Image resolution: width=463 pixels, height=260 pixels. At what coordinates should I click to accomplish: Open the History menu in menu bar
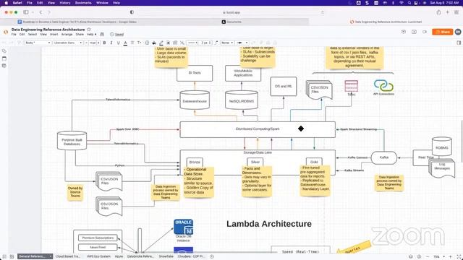[65, 3]
